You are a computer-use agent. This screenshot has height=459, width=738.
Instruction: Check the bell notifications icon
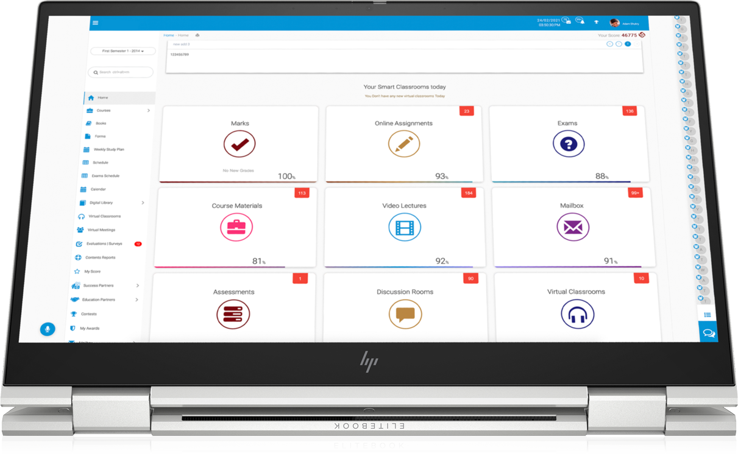[580, 21]
